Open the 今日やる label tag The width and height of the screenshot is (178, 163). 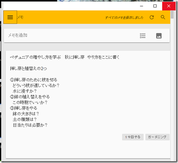133,137
